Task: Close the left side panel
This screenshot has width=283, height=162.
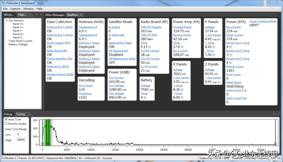Action: coord(41,14)
